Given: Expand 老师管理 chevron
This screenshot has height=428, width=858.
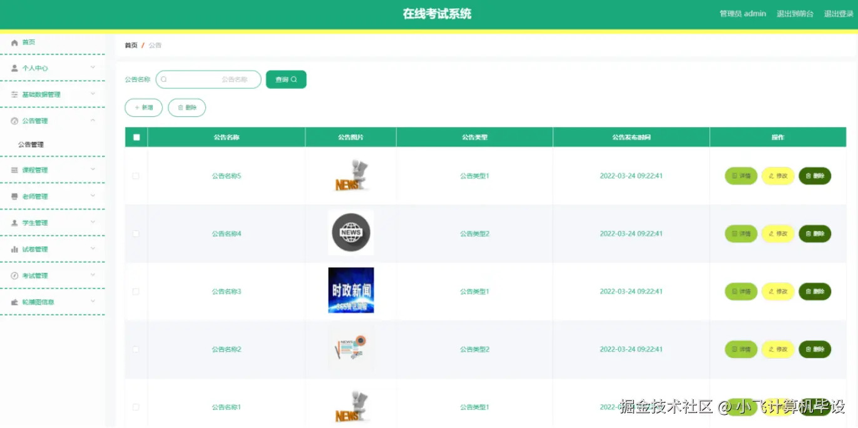Looking at the screenshot, I should (93, 196).
